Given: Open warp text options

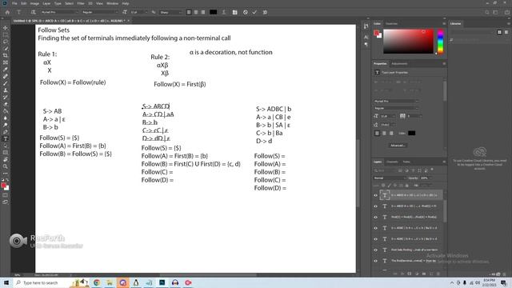Looking at the screenshot, I should [x=224, y=12].
